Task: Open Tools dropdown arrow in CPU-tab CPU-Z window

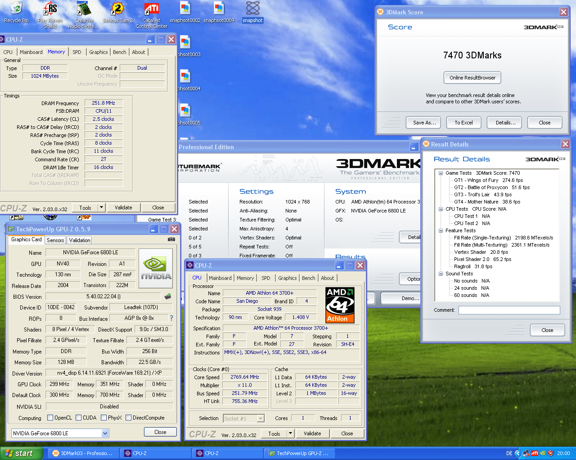Action: (290, 433)
